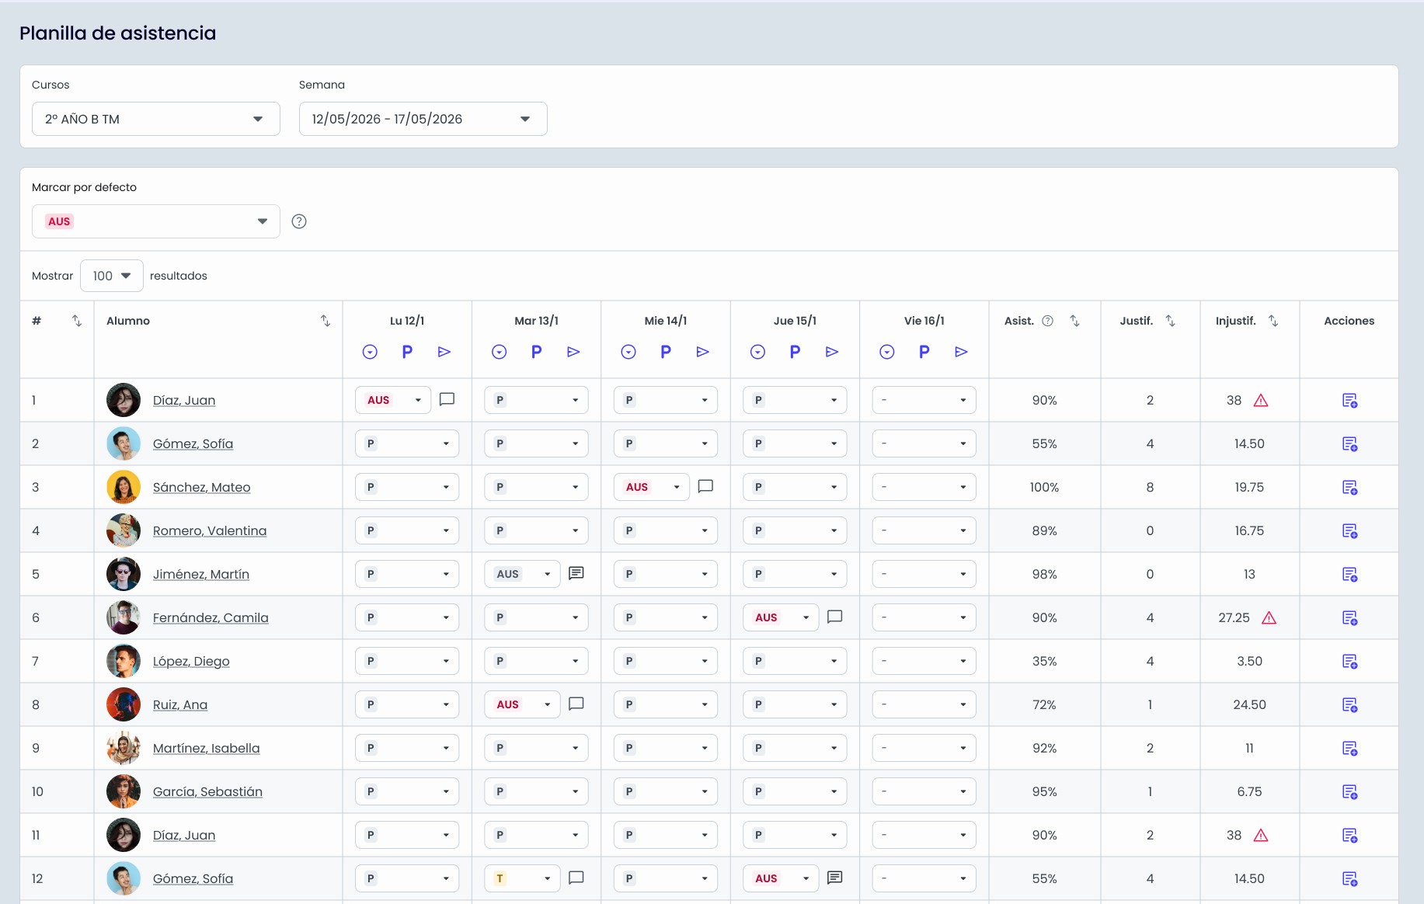The height and width of the screenshot is (904, 1424).
Task: Open Marcar por defecto AUS dropdown
Action: coord(156,221)
